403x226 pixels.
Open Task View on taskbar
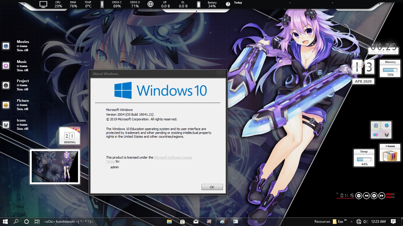pos(37,222)
